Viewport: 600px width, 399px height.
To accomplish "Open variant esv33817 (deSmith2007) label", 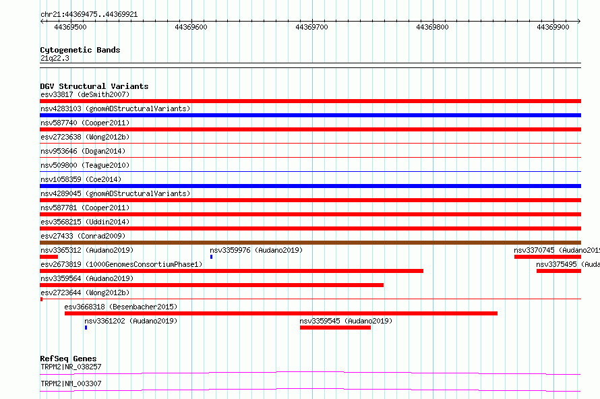I will (x=85, y=94).
